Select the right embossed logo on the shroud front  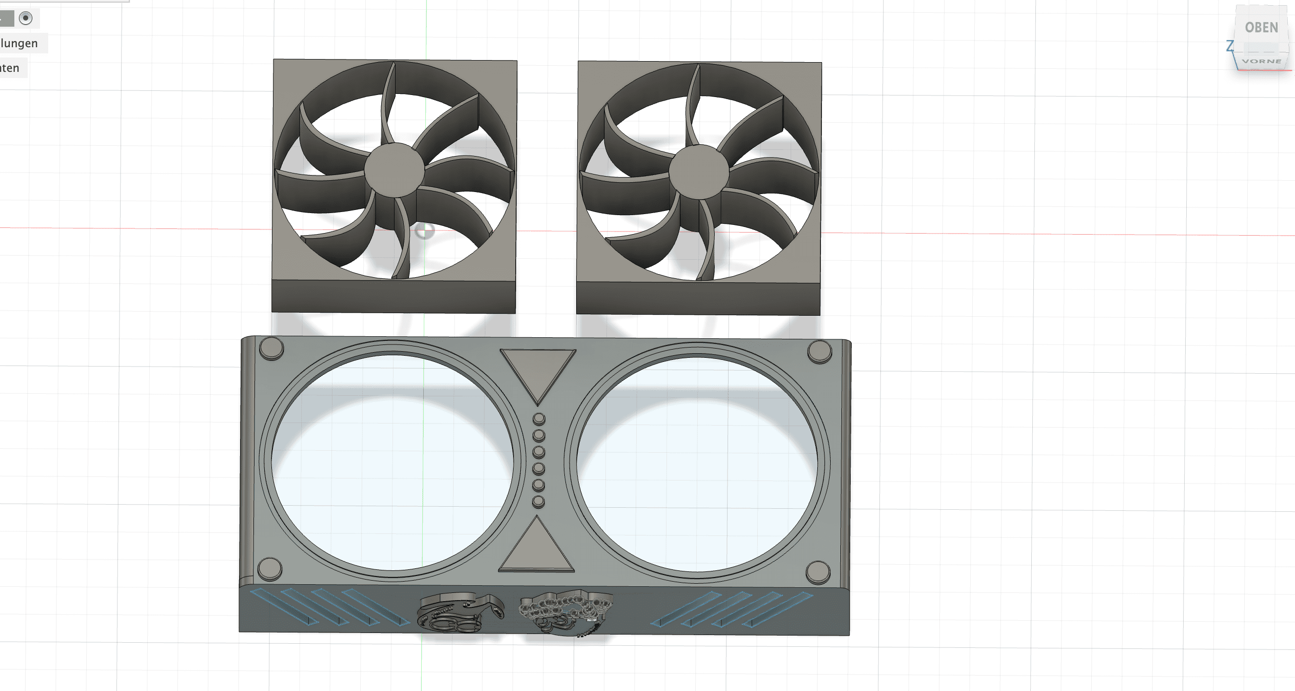point(565,612)
